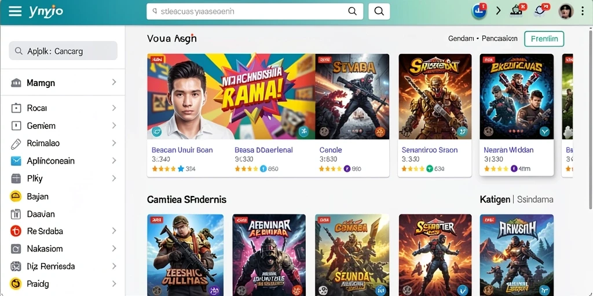The width and height of the screenshot is (593, 296).
Task: Expand the Nakasiom sidebar chevron
Action: pyautogui.click(x=114, y=249)
